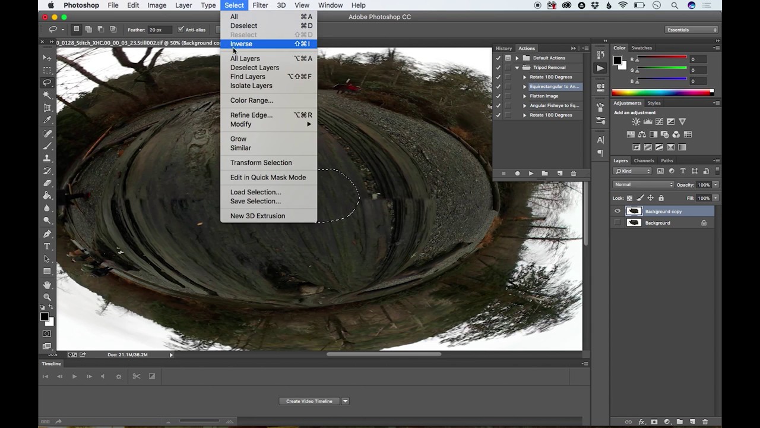This screenshot has width=760, height=428.
Task: Click the Exposure adjustment icon
Action: click(670, 122)
